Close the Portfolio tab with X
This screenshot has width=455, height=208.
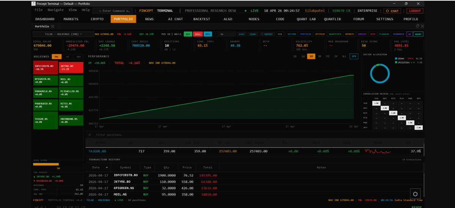52,26
